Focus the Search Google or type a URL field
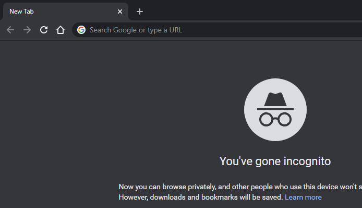 [x=217, y=30]
